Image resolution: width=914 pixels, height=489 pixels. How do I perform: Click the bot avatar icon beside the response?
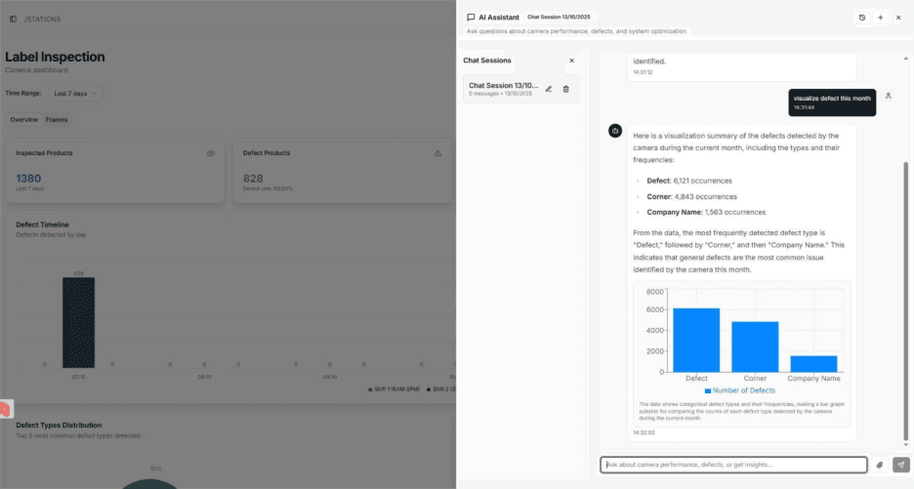click(615, 131)
